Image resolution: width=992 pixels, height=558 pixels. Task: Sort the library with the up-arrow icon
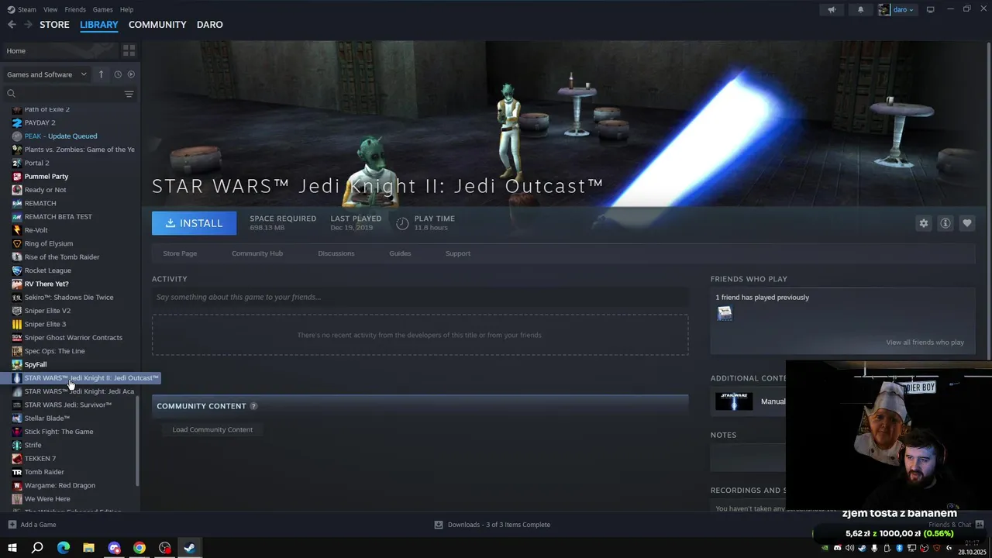click(101, 74)
